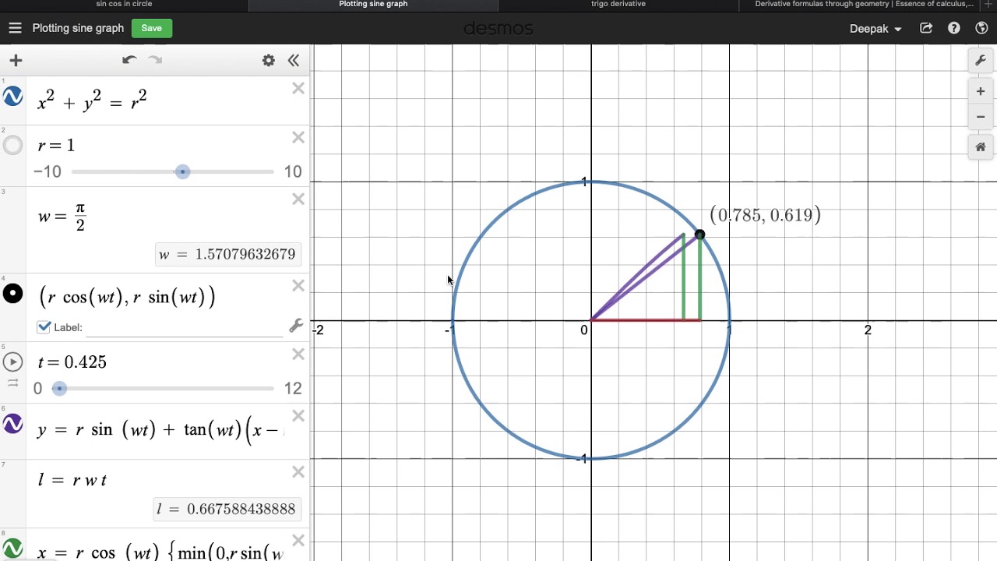Zoom in on the graph

pyautogui.click(x=981, y=92)
